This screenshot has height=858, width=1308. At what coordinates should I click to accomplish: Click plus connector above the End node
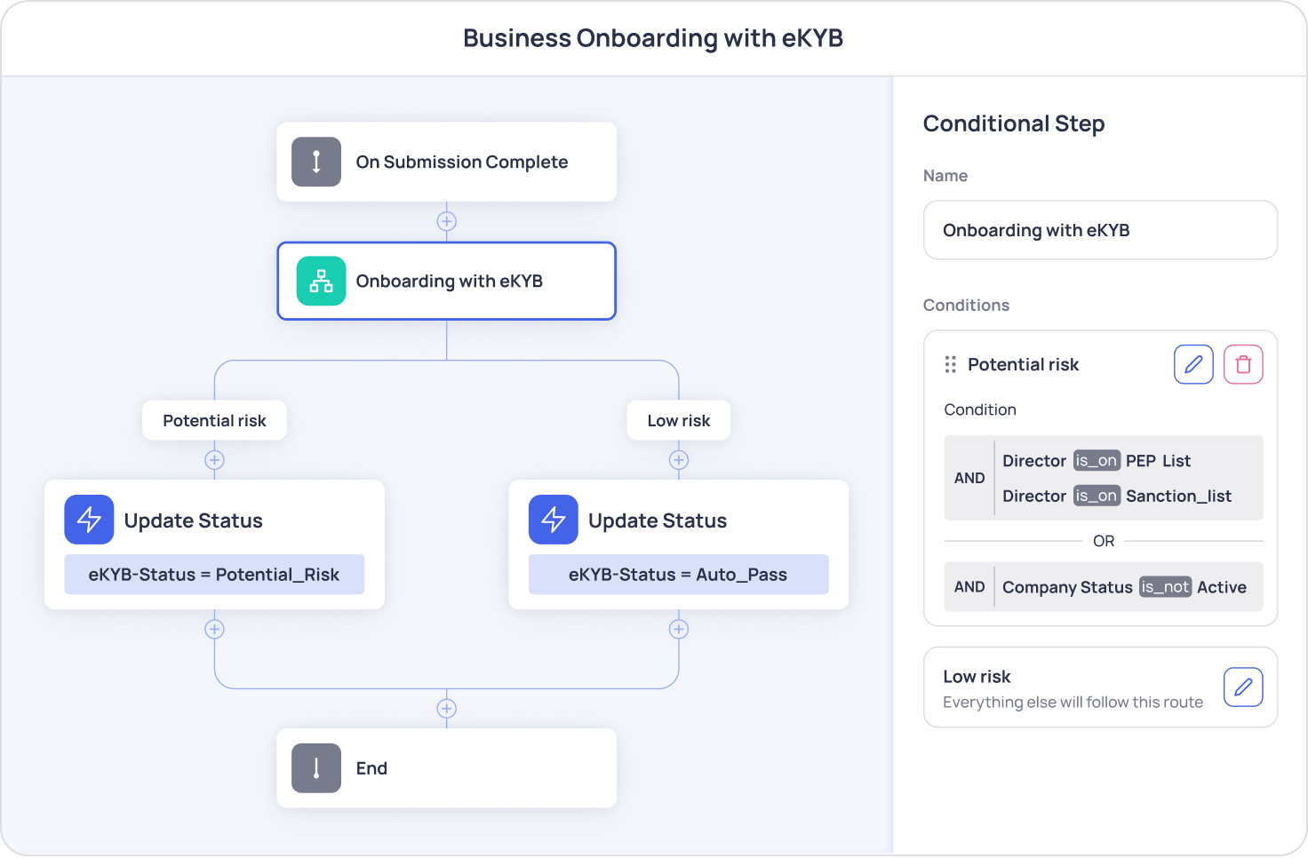[x=447, y=709]
